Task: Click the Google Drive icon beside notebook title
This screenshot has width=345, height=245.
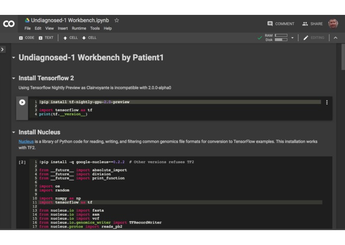Action: [x=27, y=20]
